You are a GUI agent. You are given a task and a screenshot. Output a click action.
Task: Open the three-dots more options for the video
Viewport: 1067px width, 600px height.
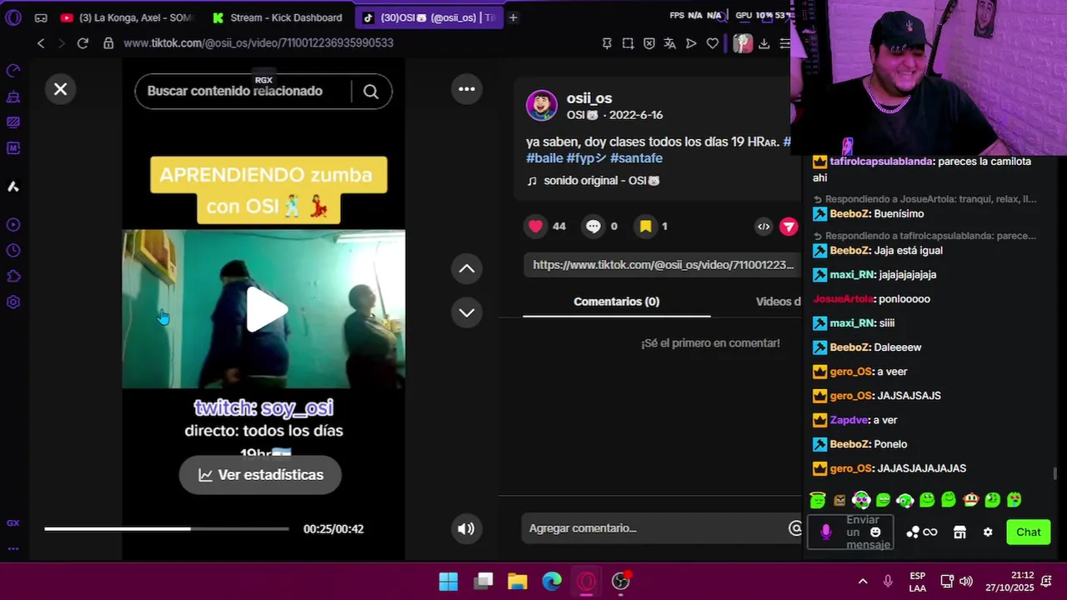(x=467, y=89)
